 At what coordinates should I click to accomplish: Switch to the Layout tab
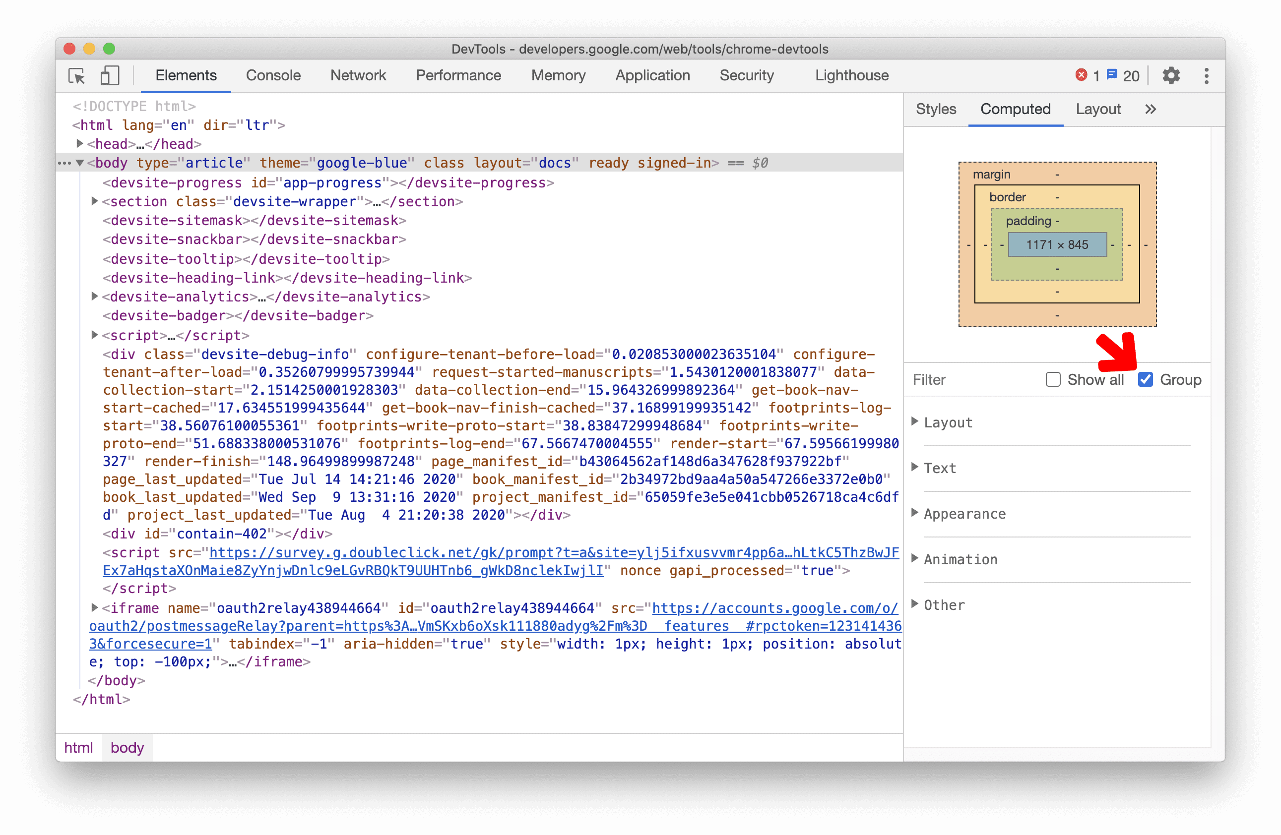1098,109
